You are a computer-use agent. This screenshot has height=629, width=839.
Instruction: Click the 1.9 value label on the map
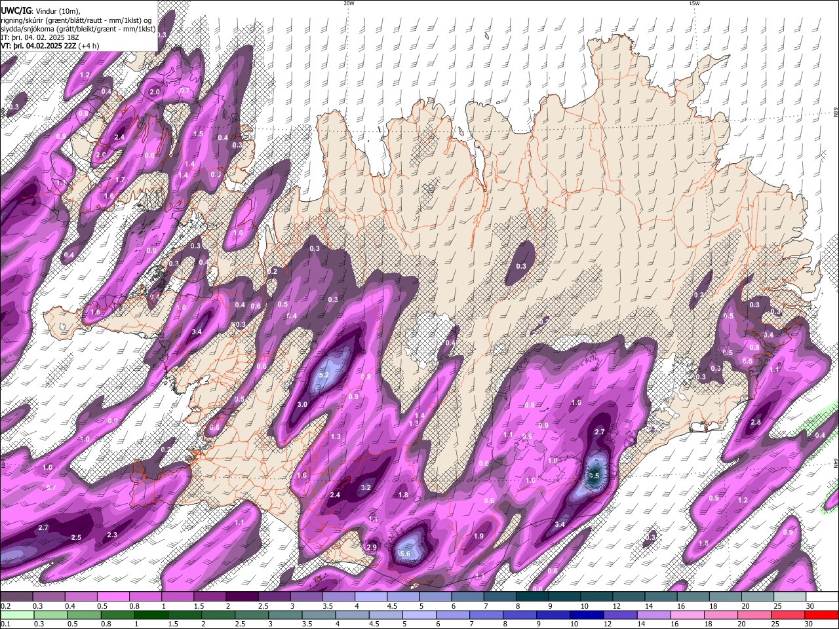point(478,536)
